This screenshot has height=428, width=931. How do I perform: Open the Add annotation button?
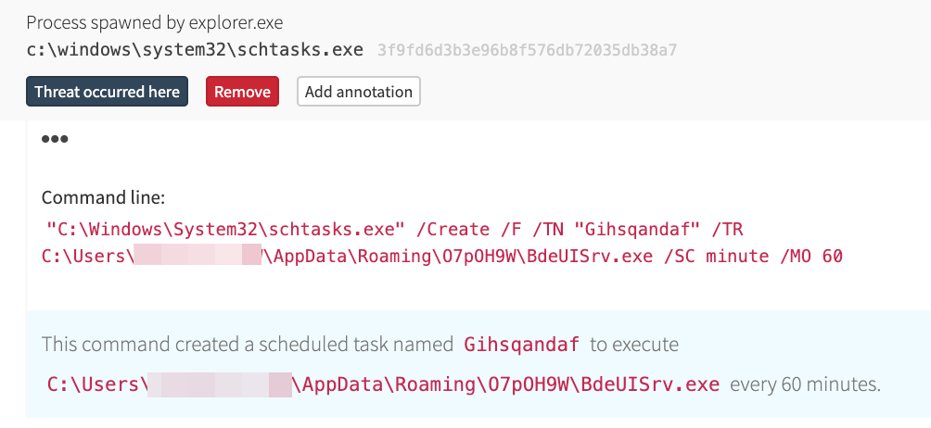click(x=359, y=92)
